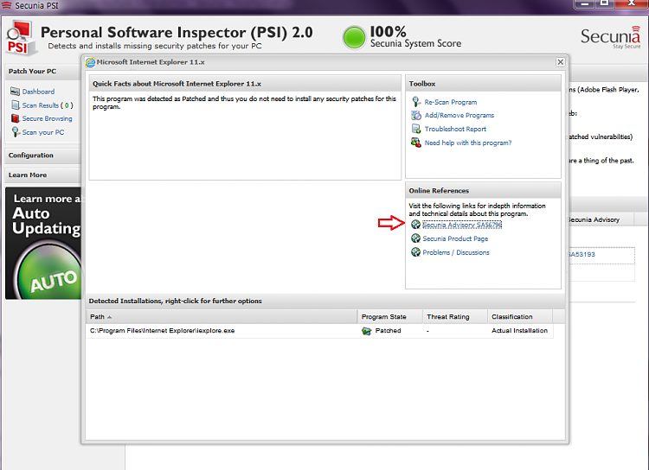Click the Patched state icon in installations row

(367, 331)
